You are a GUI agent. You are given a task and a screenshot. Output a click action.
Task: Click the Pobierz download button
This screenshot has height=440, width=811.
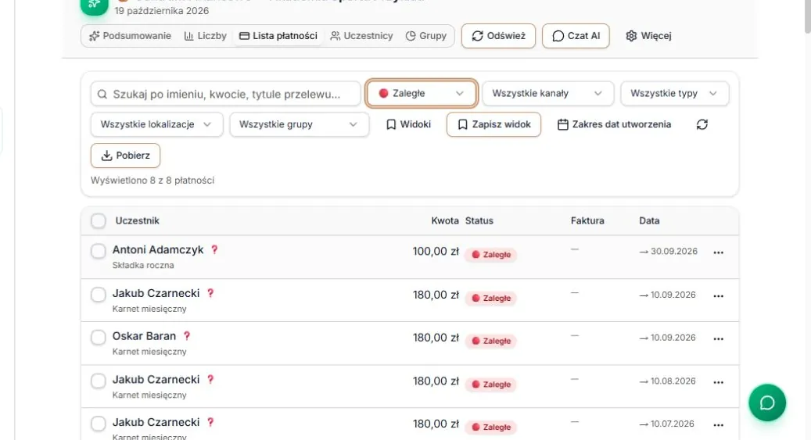[126, 156]
